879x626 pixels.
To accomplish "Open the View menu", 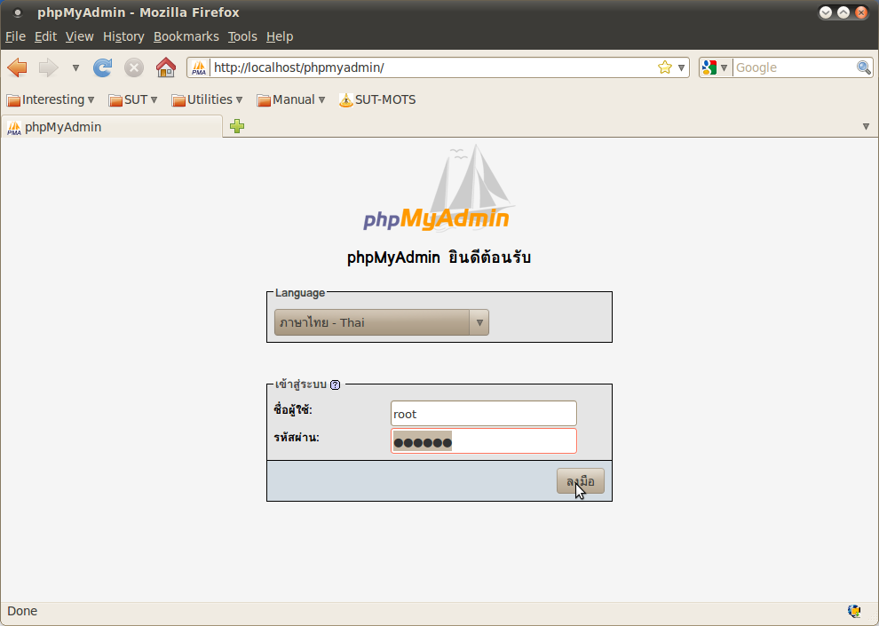I will (80, 36).
